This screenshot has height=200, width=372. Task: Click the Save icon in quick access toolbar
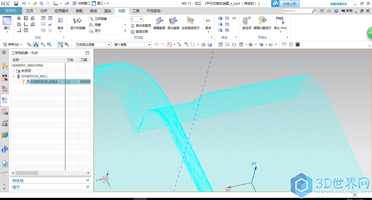(16, 4)
